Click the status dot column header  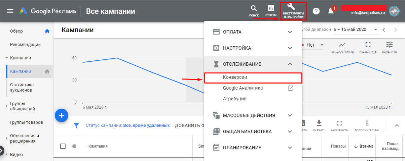[x=74, y=146]
